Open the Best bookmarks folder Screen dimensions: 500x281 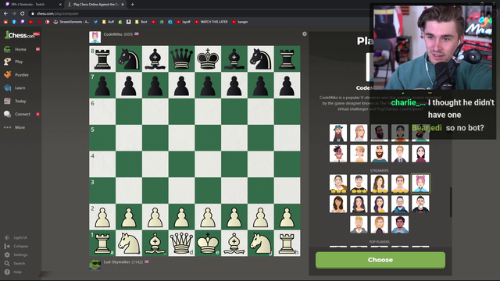point(141,22)
